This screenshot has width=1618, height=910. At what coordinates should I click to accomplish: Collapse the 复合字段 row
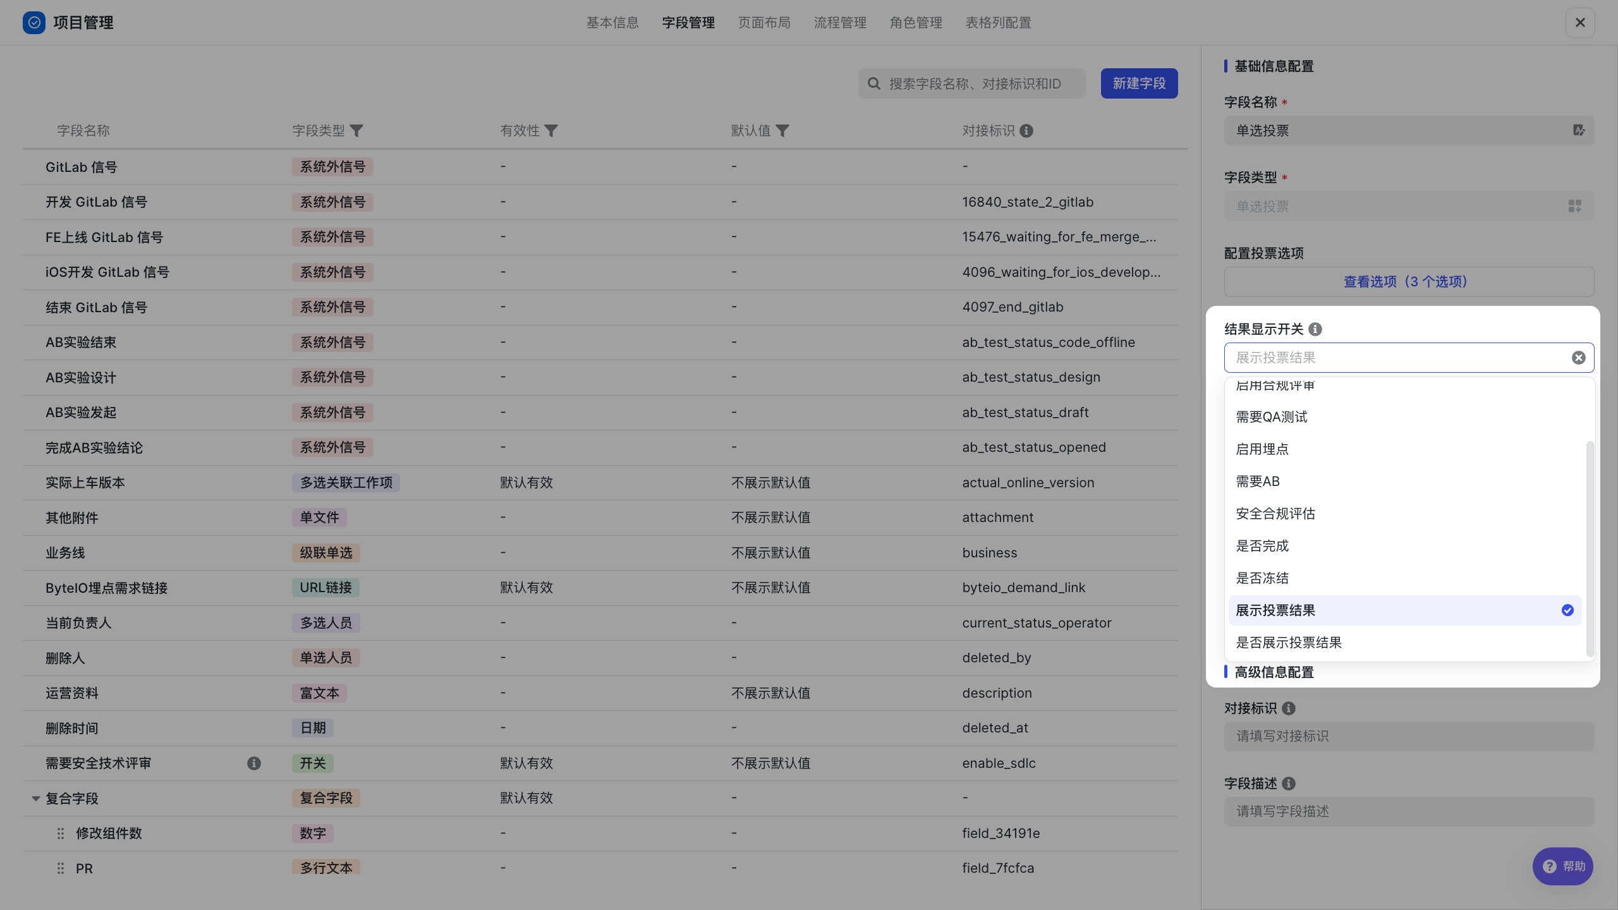pos(36,799)
